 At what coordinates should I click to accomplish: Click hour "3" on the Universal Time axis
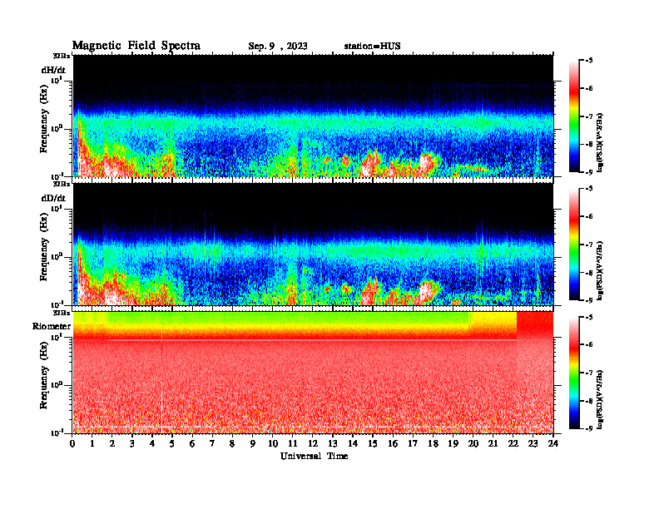(132, 444)
